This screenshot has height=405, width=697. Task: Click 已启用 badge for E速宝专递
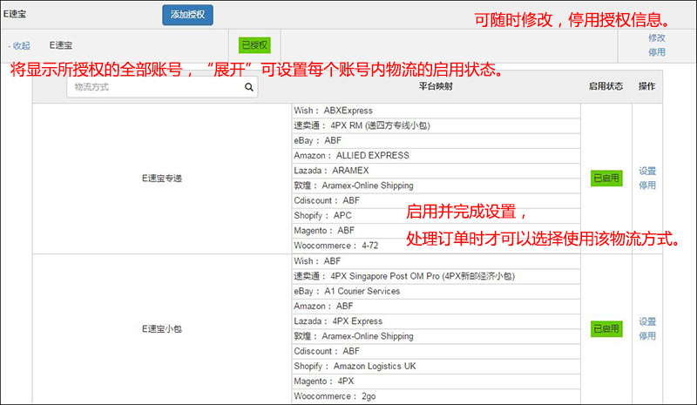point(606,179)
